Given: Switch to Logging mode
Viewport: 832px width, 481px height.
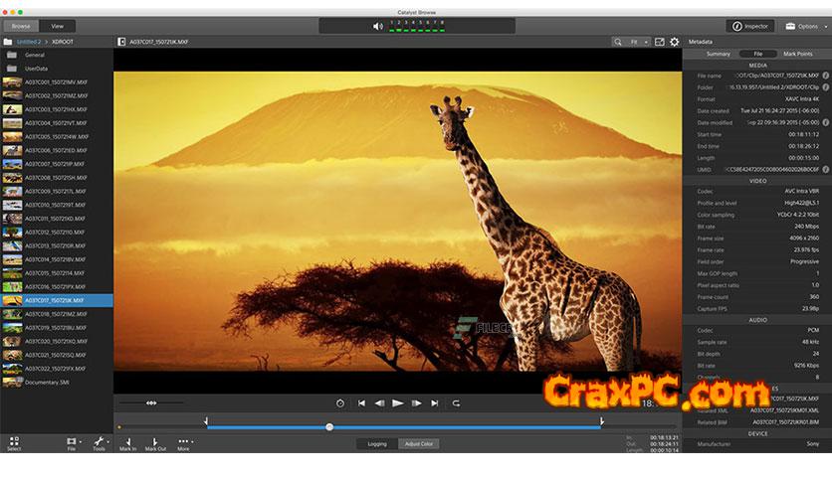Looking at the screenshot, I should pyautogui.click(x=377, y=443).
